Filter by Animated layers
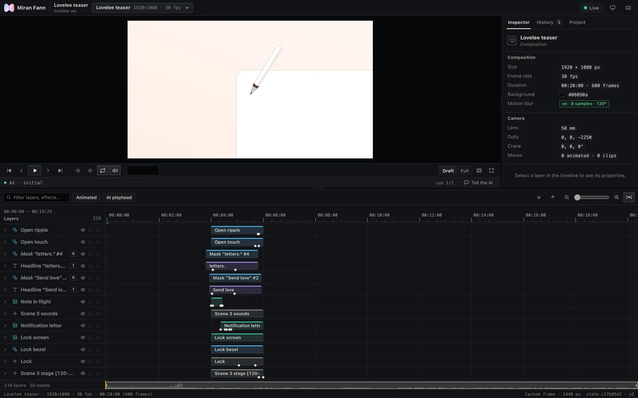This screenshot has height=398, width=638. [x=86, y=197]
